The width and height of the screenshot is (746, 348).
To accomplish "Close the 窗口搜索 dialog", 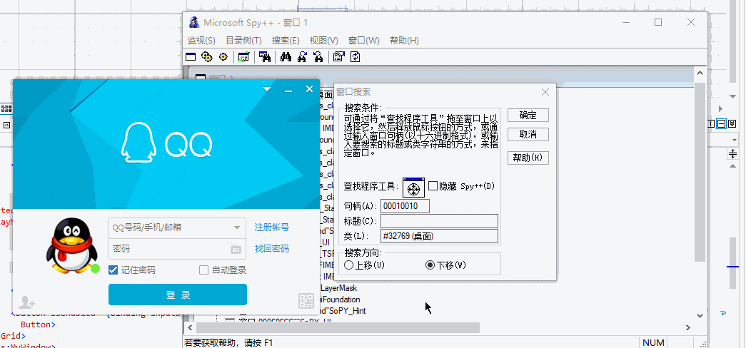I will (545, 92).
